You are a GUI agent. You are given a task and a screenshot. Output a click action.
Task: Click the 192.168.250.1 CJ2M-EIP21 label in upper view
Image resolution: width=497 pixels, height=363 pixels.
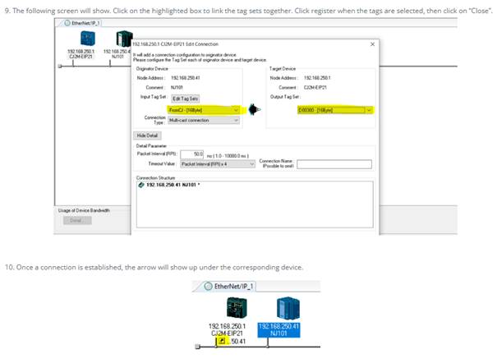click(81, 54)
